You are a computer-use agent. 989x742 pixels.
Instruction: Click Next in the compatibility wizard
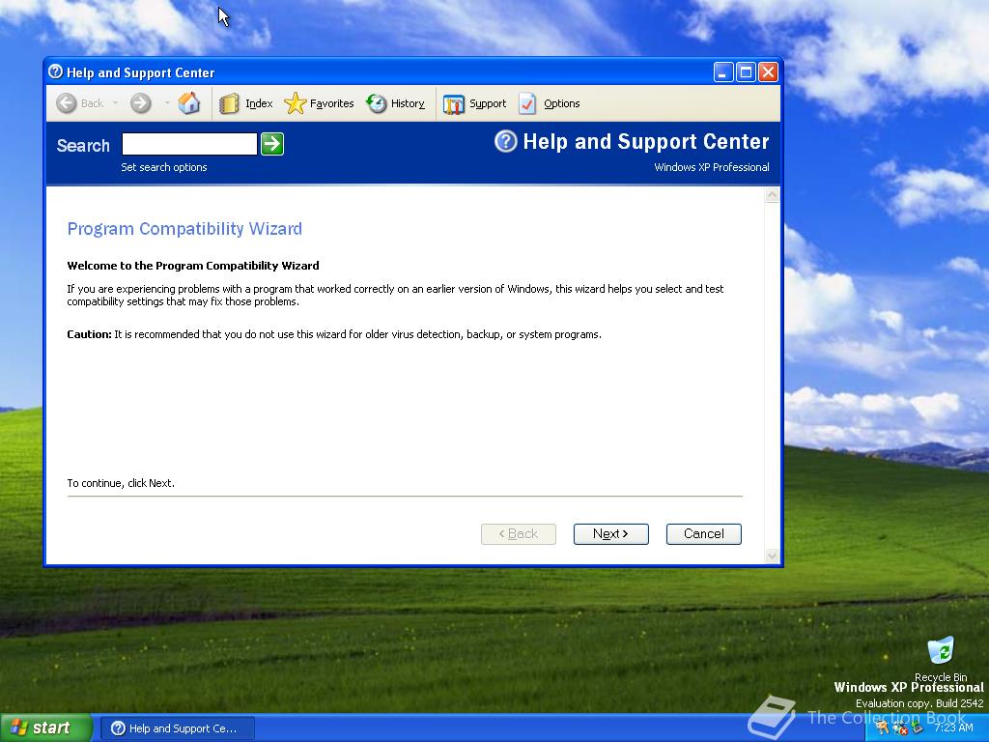(x=610, y=533)
